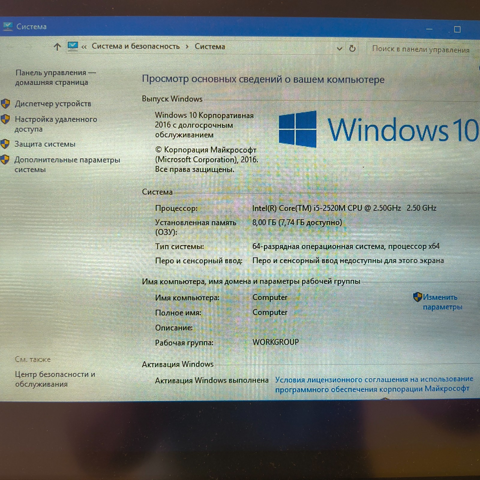Open Дополнительные параметры системы
480x480 pixels.
tap(67, 164)
